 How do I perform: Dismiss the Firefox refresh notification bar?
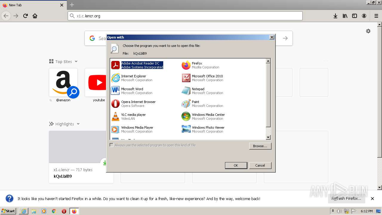372,199
